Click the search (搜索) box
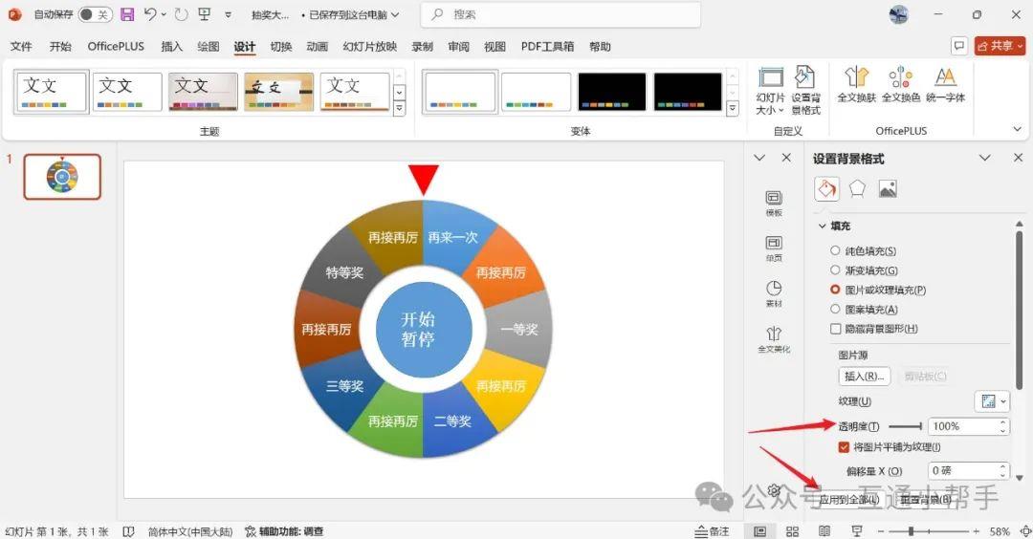This screenshot has width=1033, height=539. pyautogui.click(x=560, y=14)
